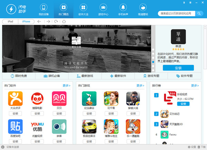207x150 pixels.
Task: Open the 乐一通酷跑 game icon
Action: click(x=133, y=126)
